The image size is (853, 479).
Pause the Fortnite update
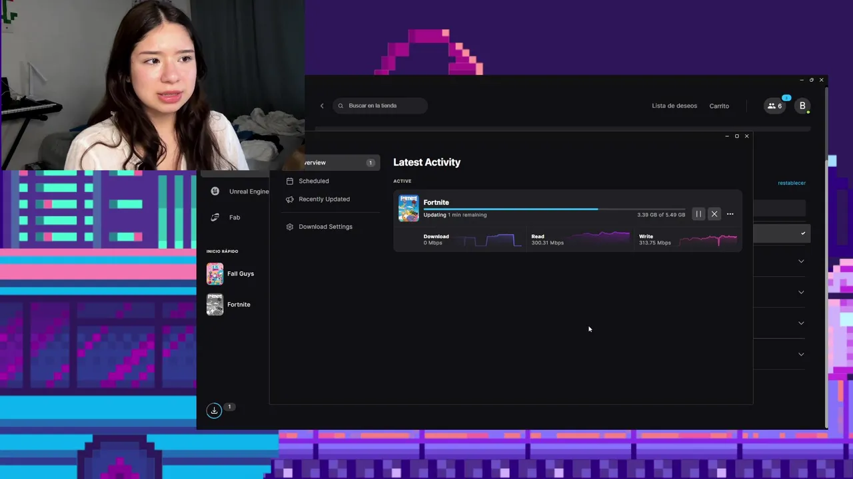click(698, 214)
